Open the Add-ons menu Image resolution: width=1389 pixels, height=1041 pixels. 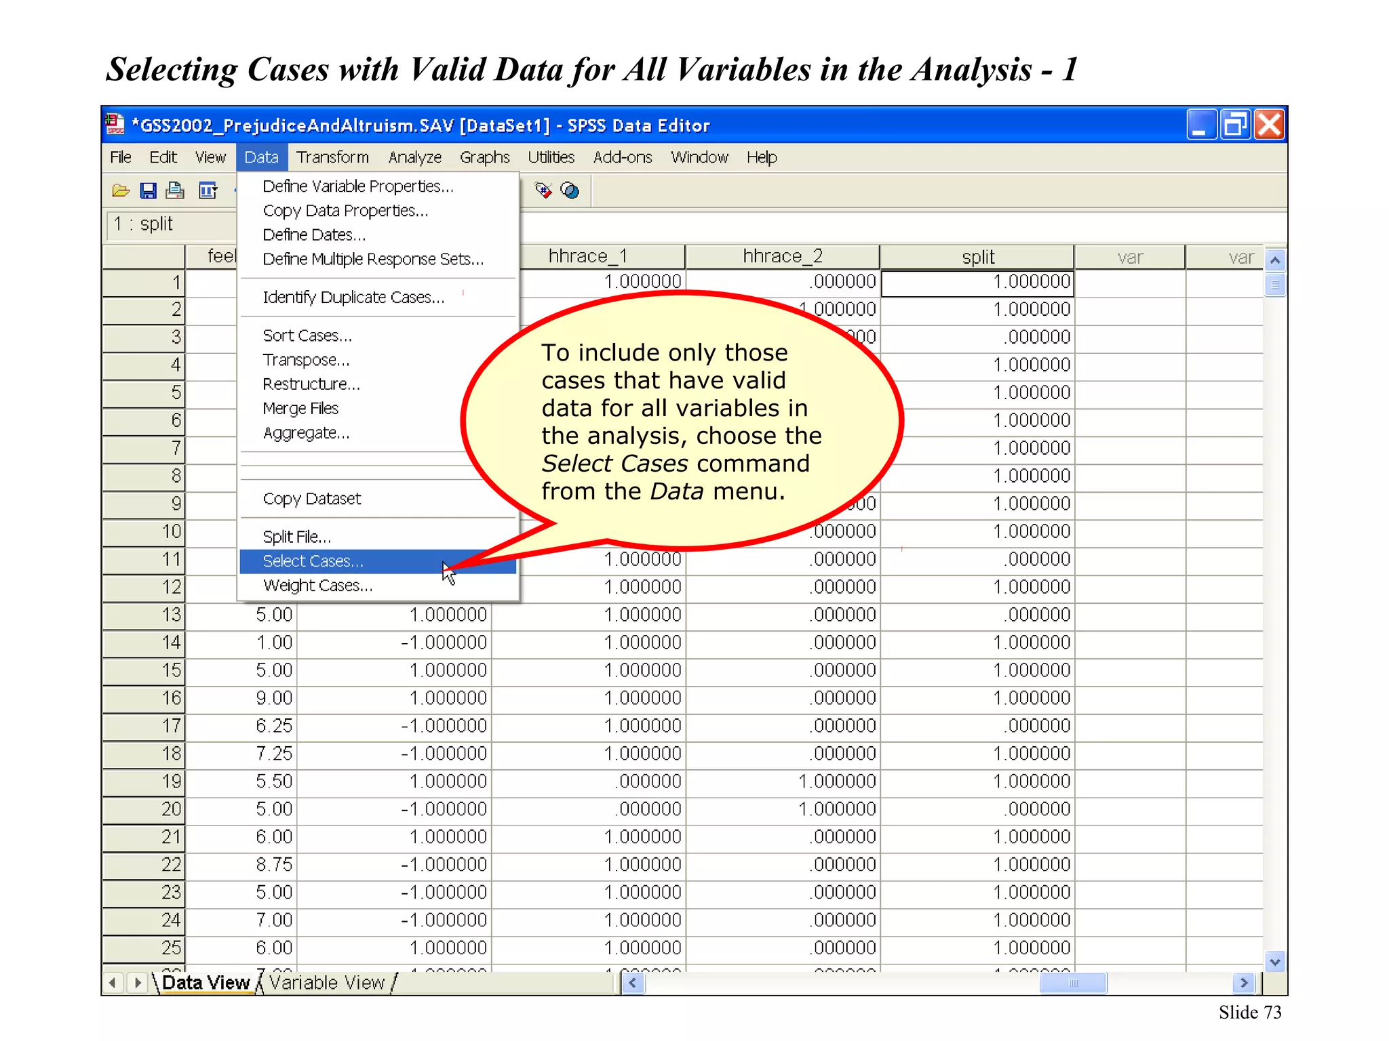pyautogui.click(x=623, y=157)
